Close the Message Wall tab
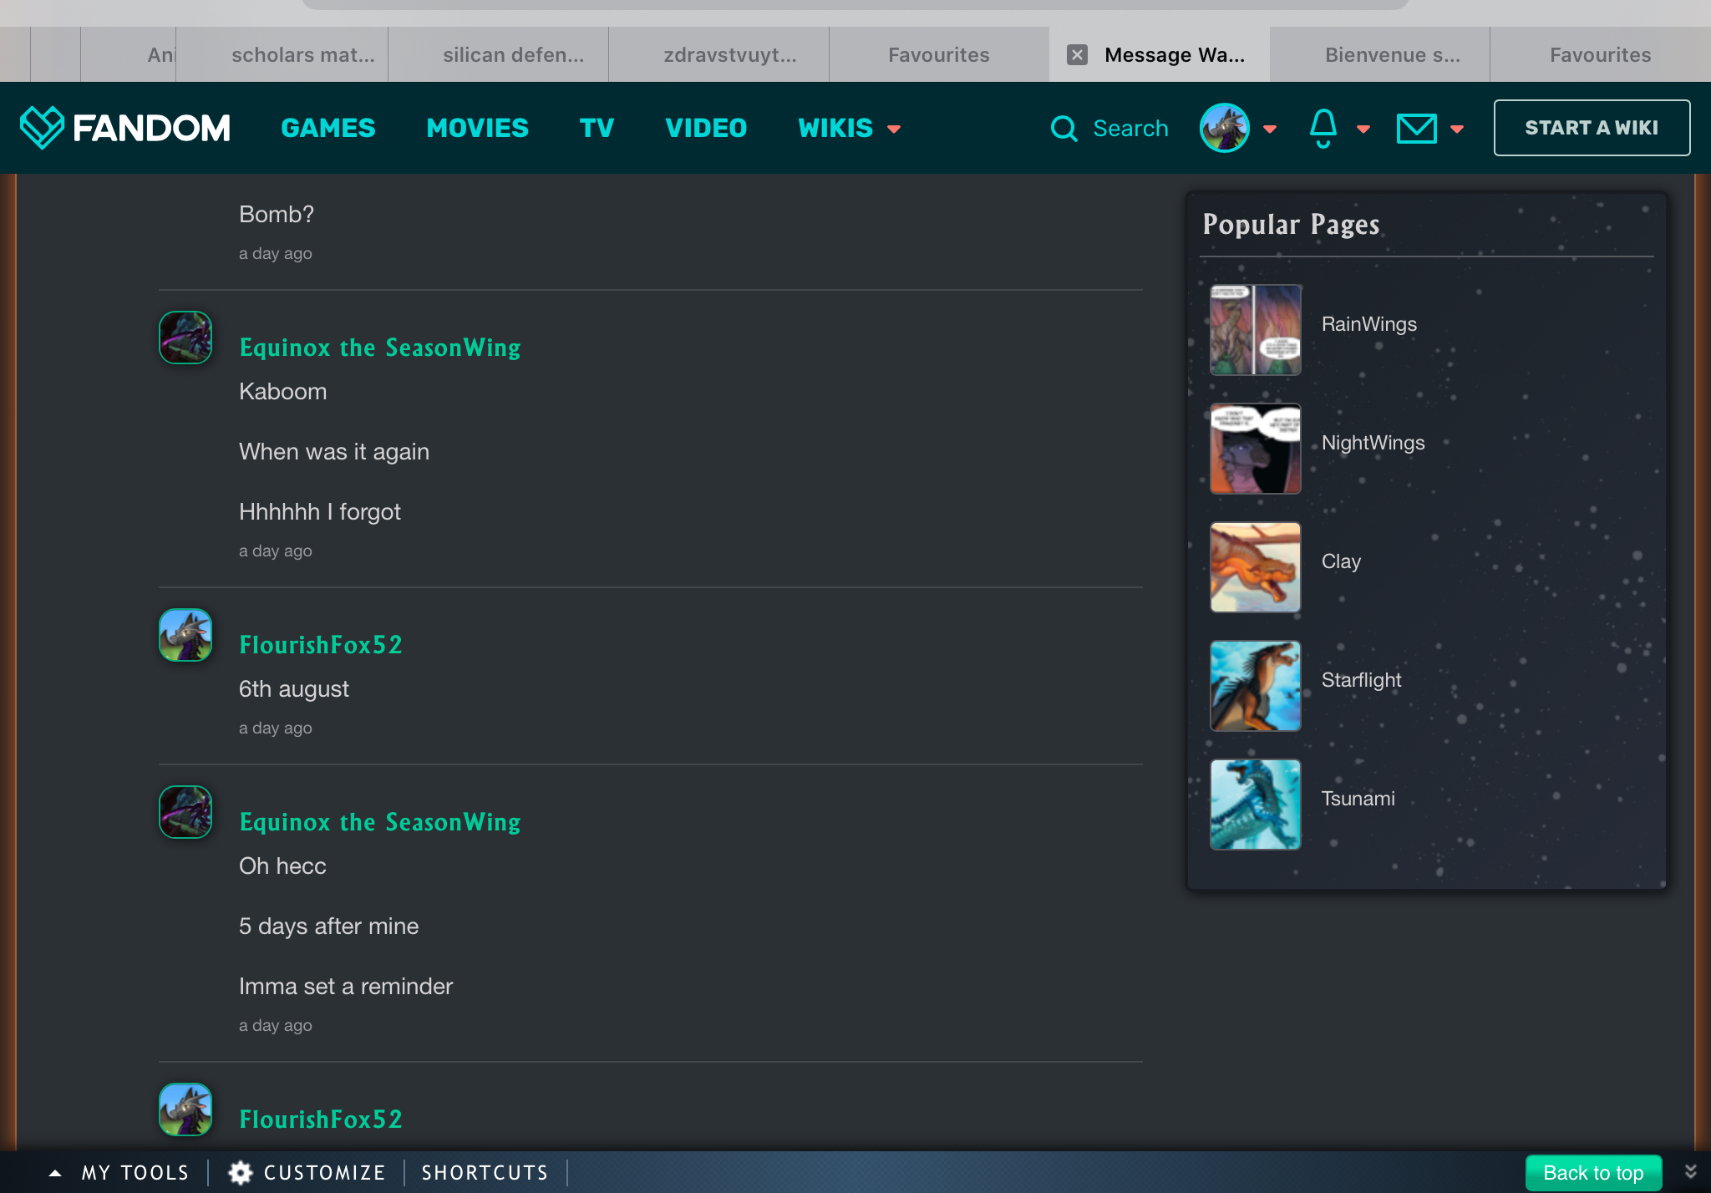Screen dimensions: 1711x1193 click(x=1077, y=55)
